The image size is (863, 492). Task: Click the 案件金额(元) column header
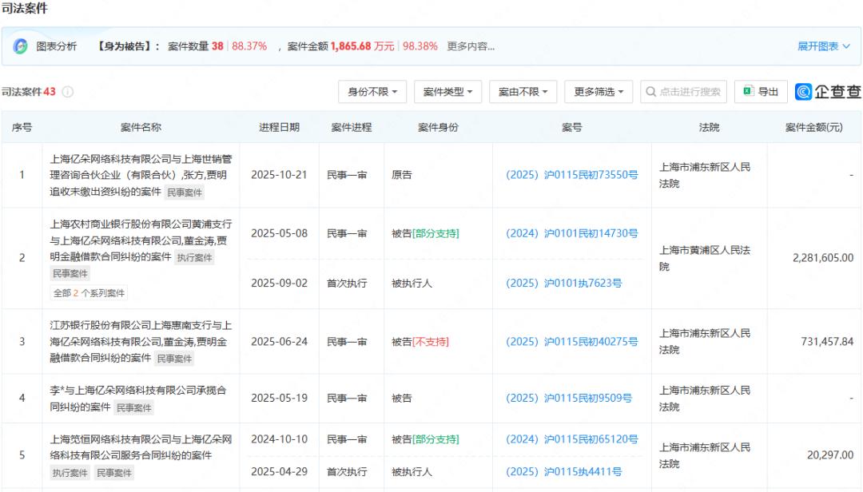click(813, 127)
